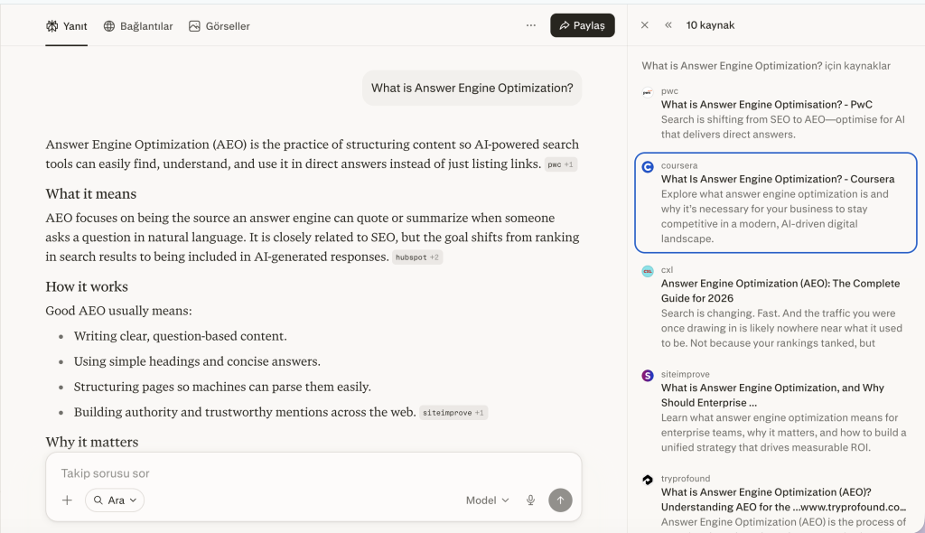The width and height of the screenshot is (925, 533).
Task: Click the 'How it works' heading
Action: (x=87, y=287)
